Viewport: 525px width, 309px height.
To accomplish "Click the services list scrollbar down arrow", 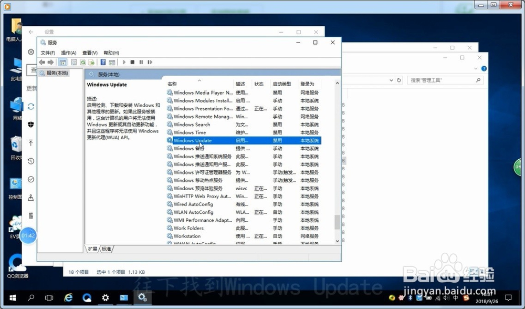I will [x=337, y=241].
